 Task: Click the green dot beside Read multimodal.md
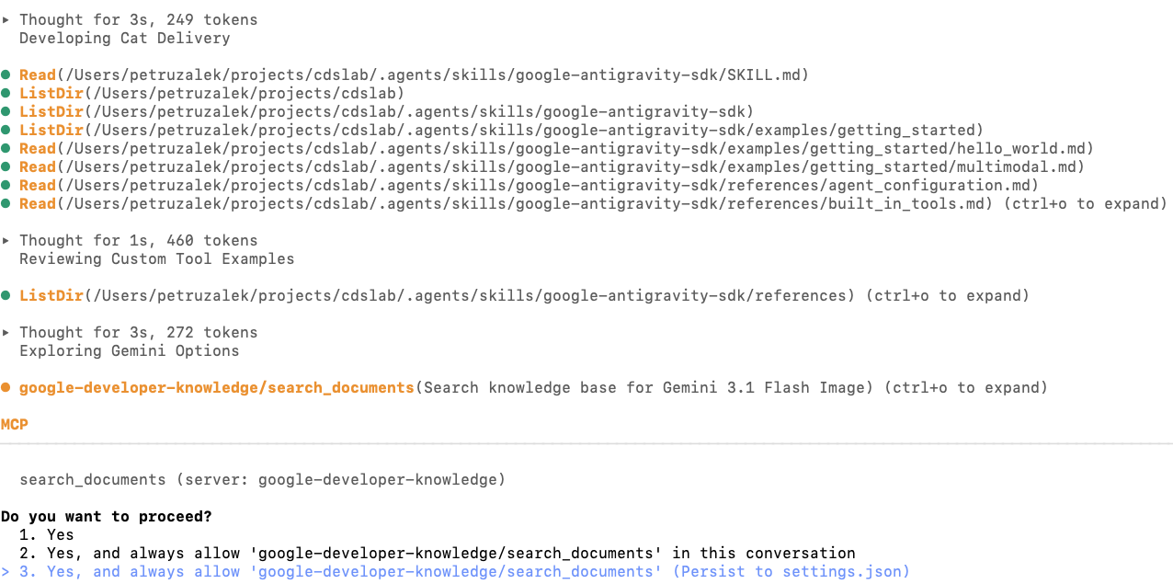coord(6,166)
